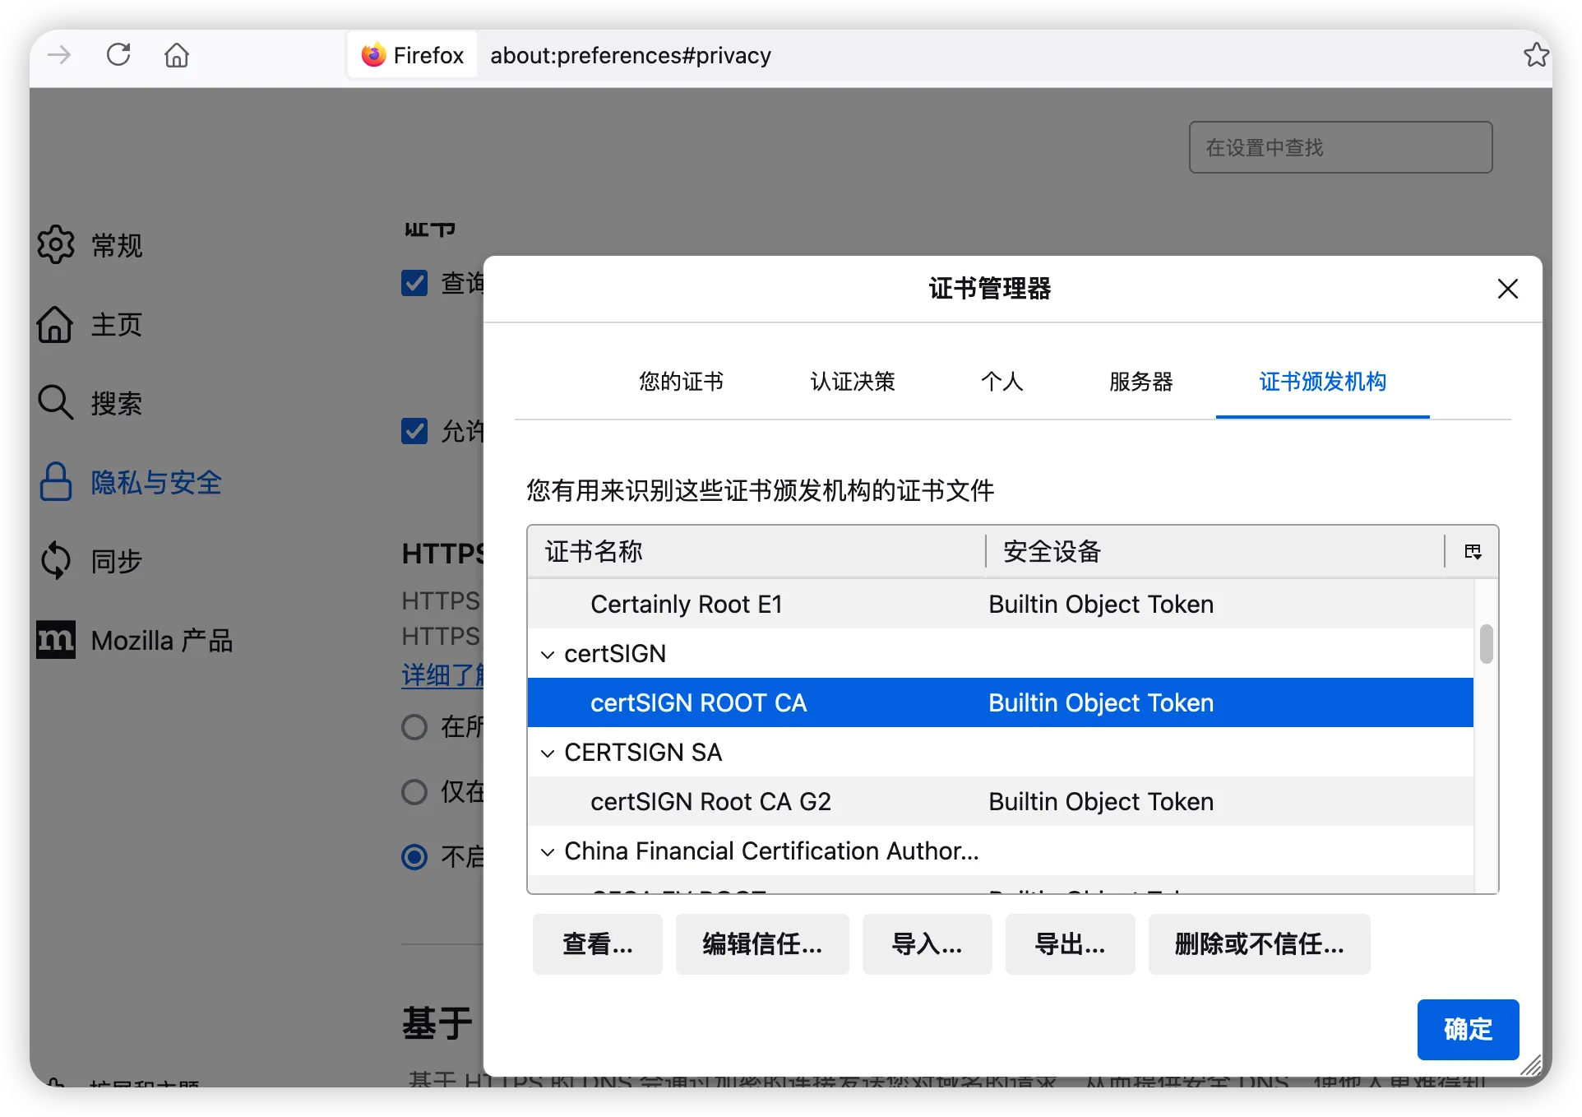Bookmark page with star icon
This screenshot has height=1117, width=1582.
[x=1535, y=55]
